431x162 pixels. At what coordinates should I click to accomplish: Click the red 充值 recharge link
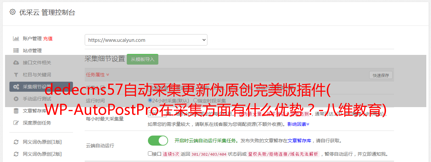(48, 38)
